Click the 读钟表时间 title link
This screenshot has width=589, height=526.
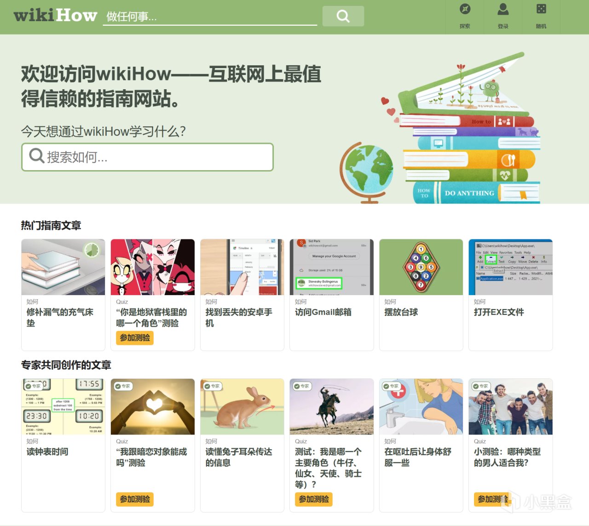(x=47, y=452)
